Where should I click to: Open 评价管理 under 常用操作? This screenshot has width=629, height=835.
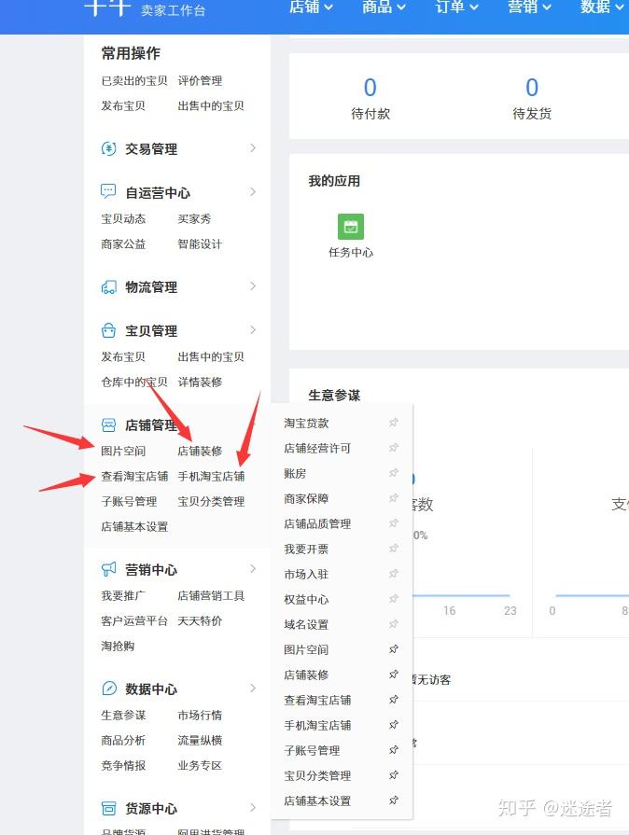pos(200,80)
